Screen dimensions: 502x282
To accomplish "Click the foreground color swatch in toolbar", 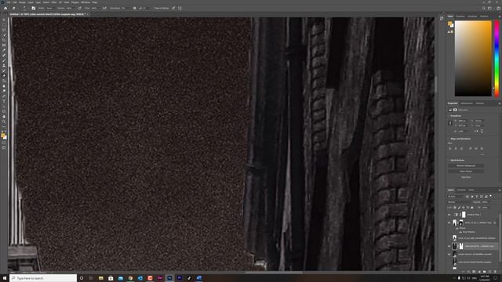I will pos(3,136).
